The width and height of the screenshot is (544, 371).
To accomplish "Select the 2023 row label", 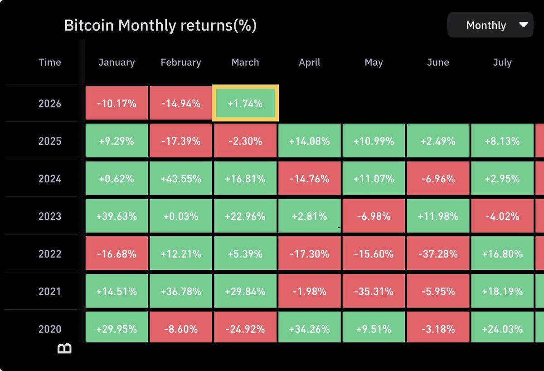I will point(50,216).
